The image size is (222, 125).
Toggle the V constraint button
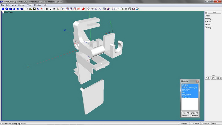point(51,9)
